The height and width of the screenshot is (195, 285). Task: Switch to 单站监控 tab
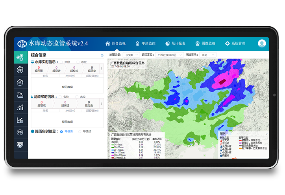(x=145, y=44)
